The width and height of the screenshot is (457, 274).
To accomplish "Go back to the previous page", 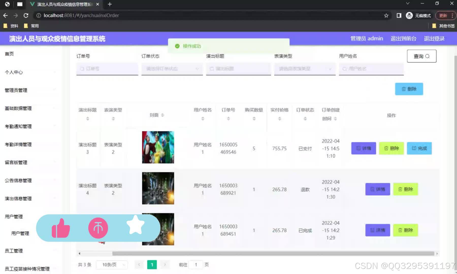I will click(5, 15).
